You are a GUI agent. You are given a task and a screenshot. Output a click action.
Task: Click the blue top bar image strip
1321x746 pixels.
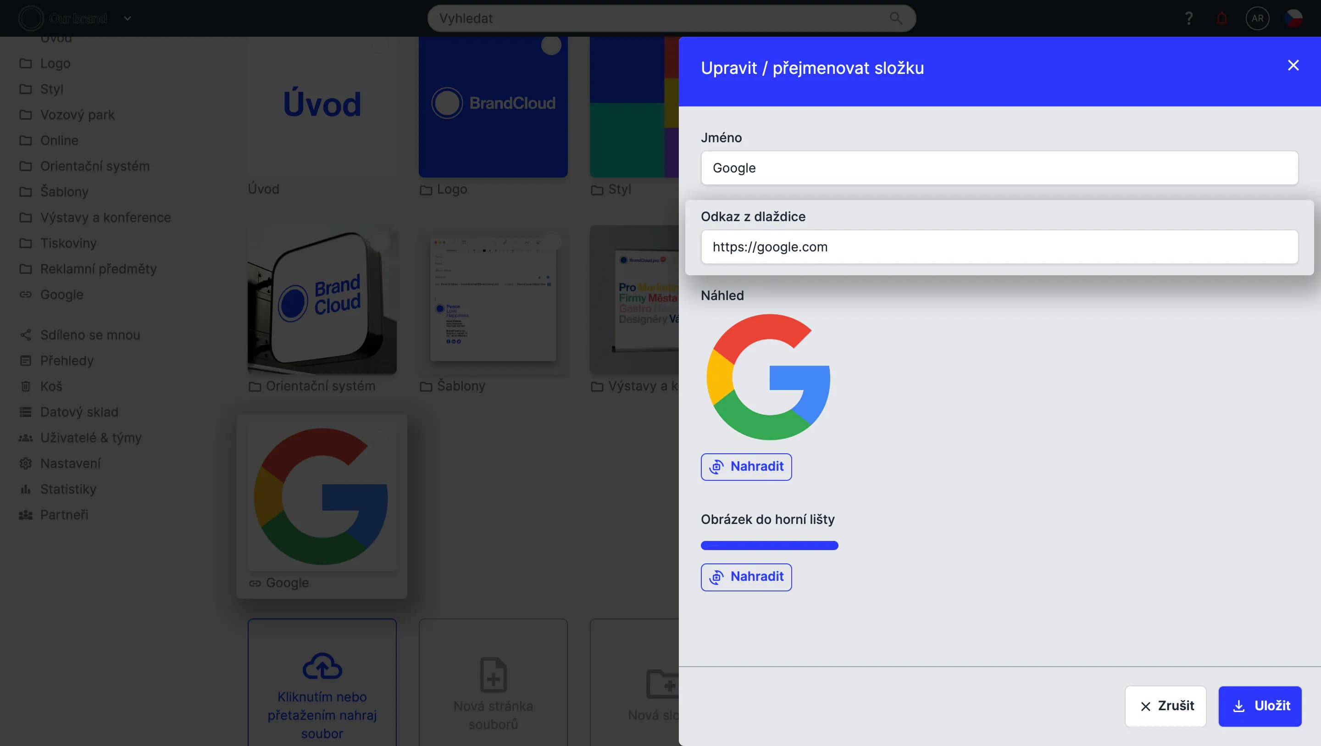[x=769, y=546]
